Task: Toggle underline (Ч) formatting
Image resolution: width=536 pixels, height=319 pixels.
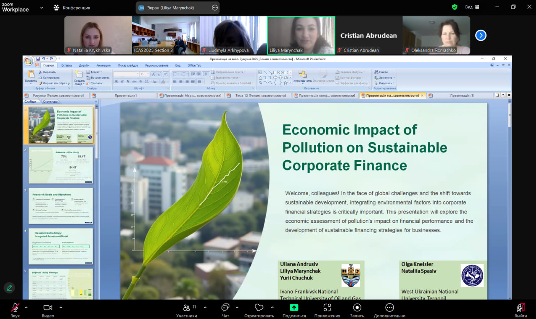Action: [x=128, y=81]
